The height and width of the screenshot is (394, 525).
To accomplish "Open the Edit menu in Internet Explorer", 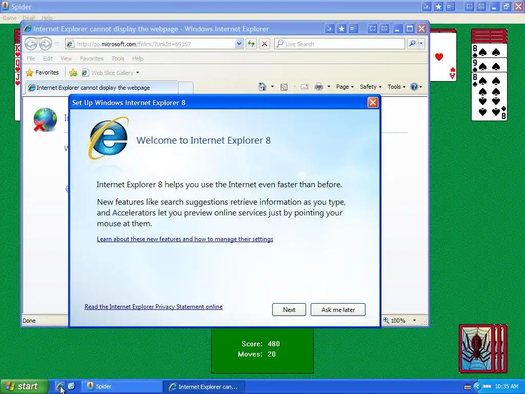I will [x=48, y=58].
